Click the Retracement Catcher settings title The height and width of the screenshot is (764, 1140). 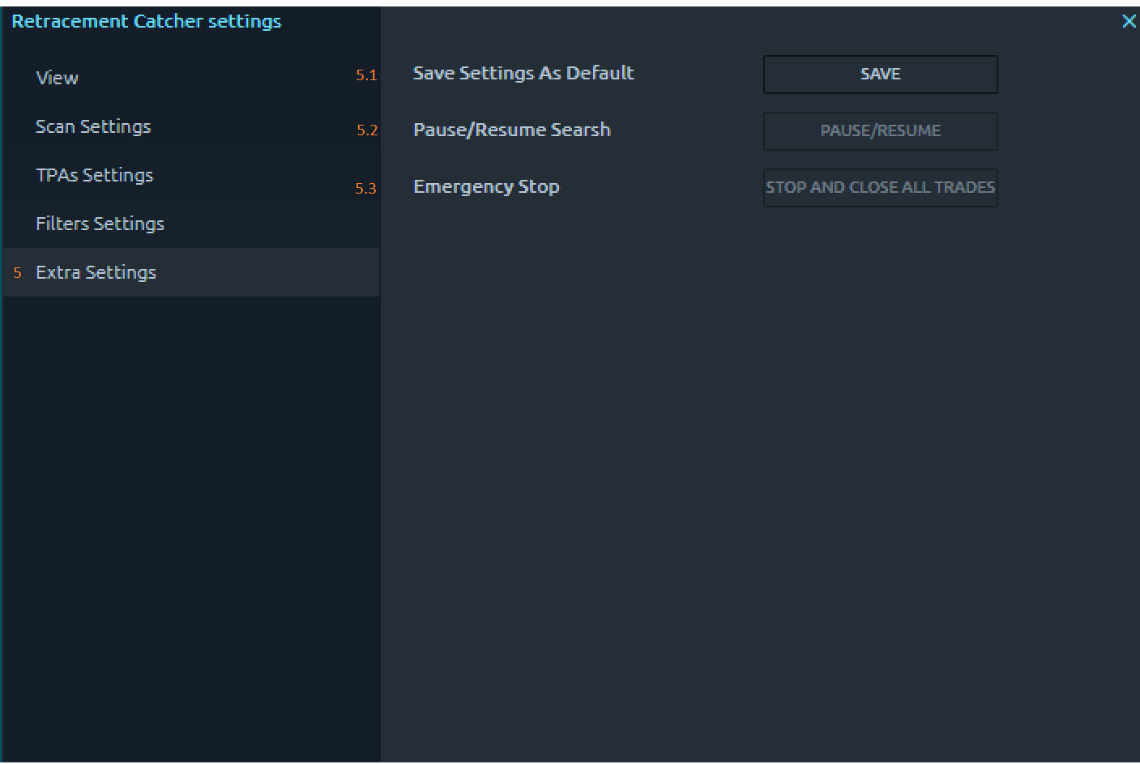point(146,22)
